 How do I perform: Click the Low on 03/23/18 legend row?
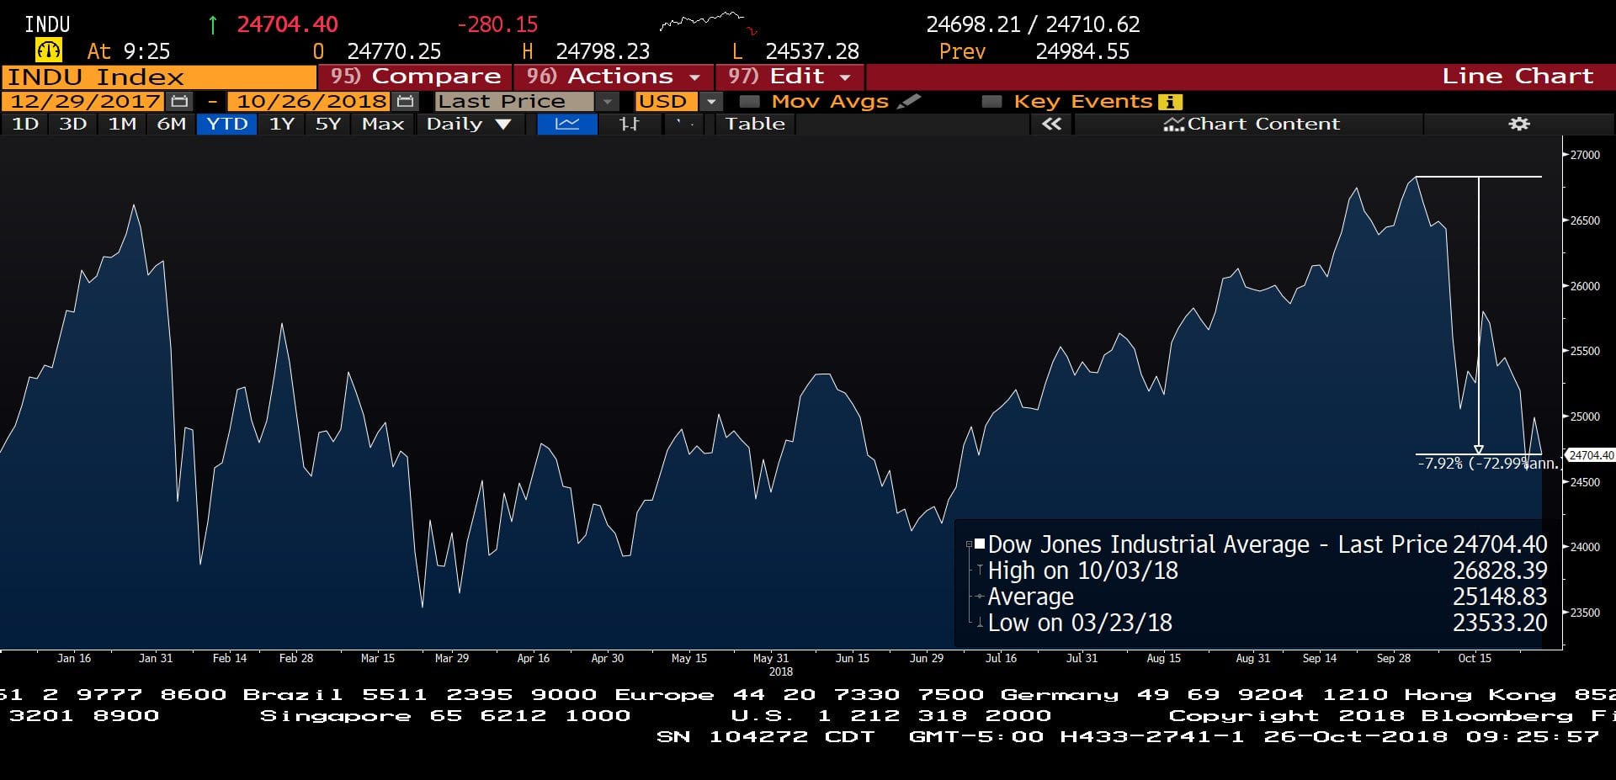click(x=1259, y=623)
